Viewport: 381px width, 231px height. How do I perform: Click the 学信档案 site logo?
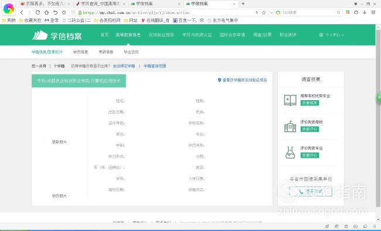point(57,36)
